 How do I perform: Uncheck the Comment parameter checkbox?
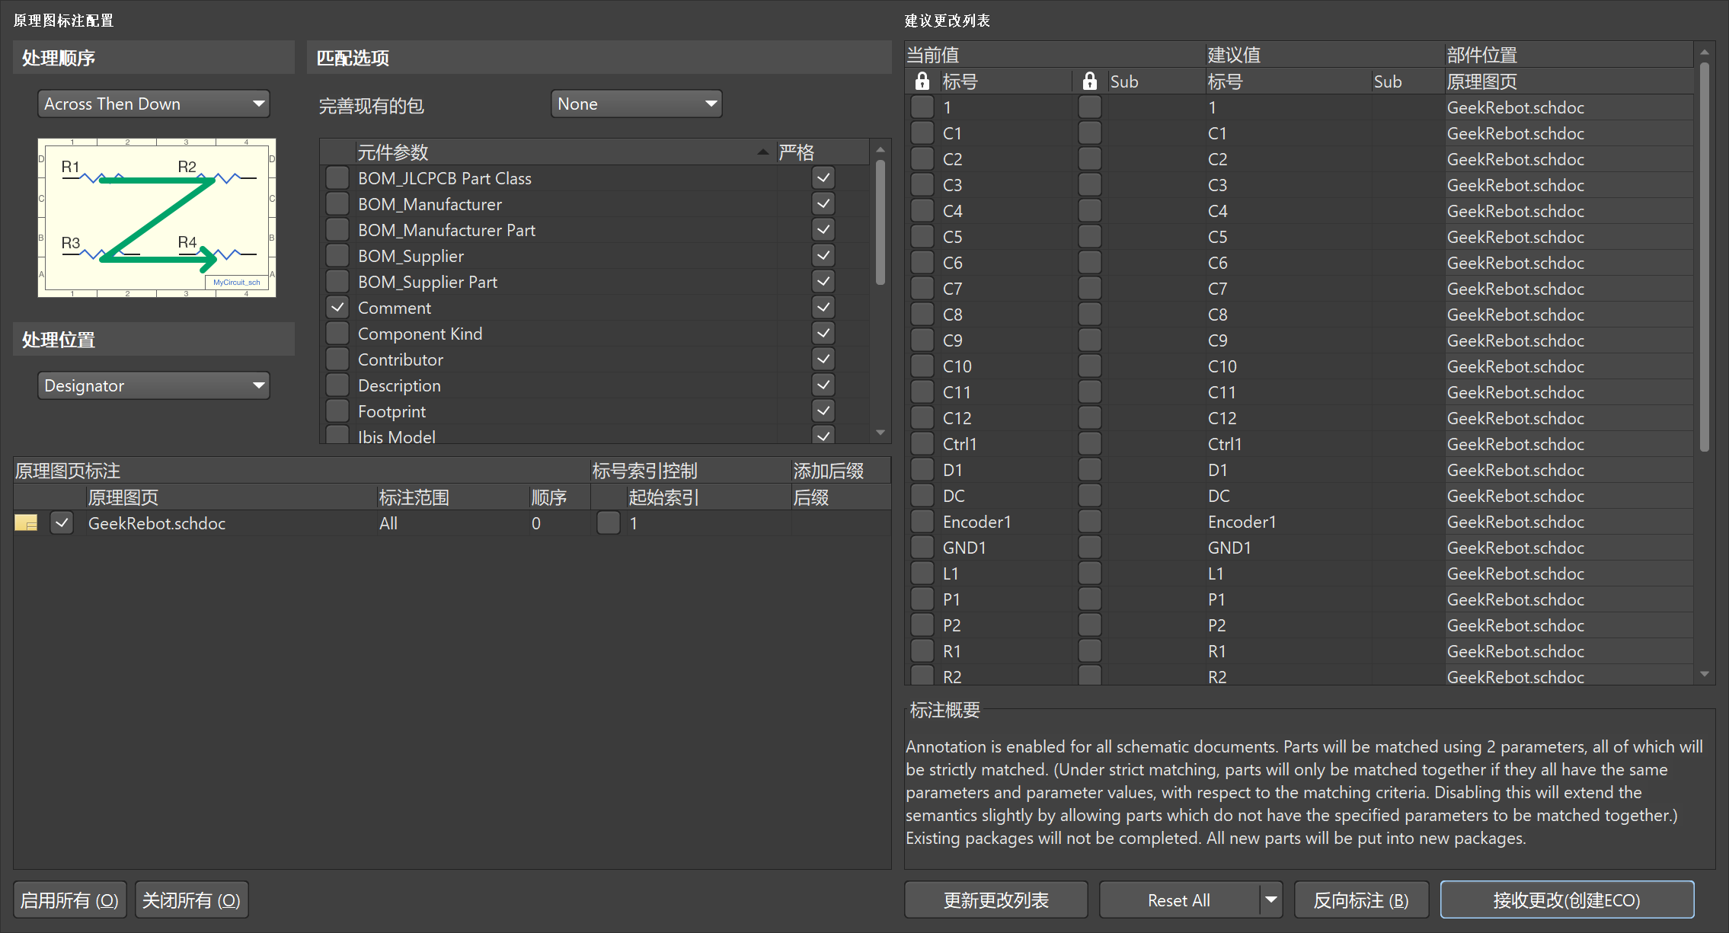tap(337, 308)
